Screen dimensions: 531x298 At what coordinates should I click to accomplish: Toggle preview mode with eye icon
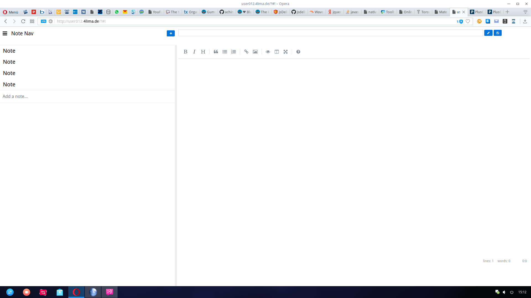268,52
